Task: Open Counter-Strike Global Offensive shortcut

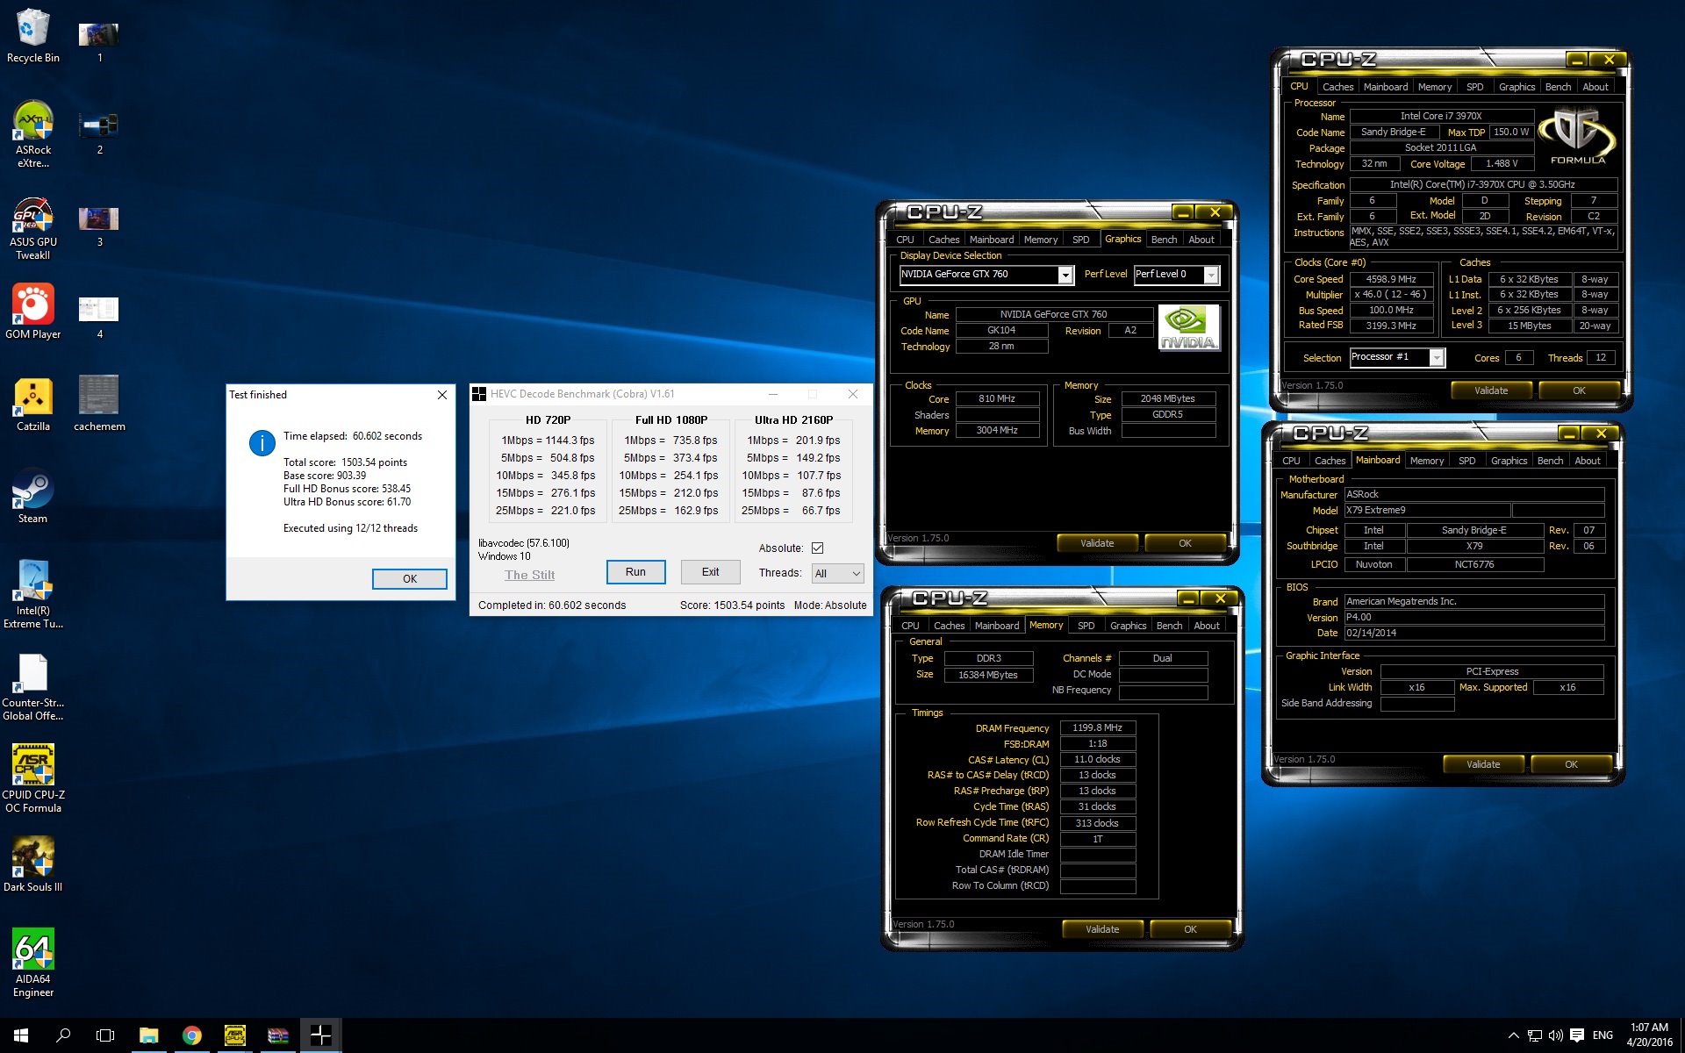Action: point(33,687)
